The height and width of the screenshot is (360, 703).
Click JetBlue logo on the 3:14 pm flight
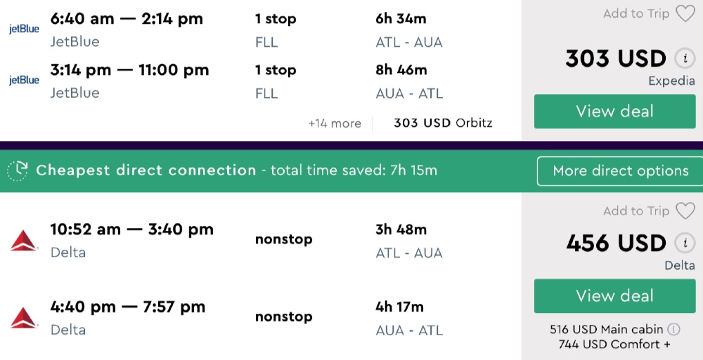point(24,81)
